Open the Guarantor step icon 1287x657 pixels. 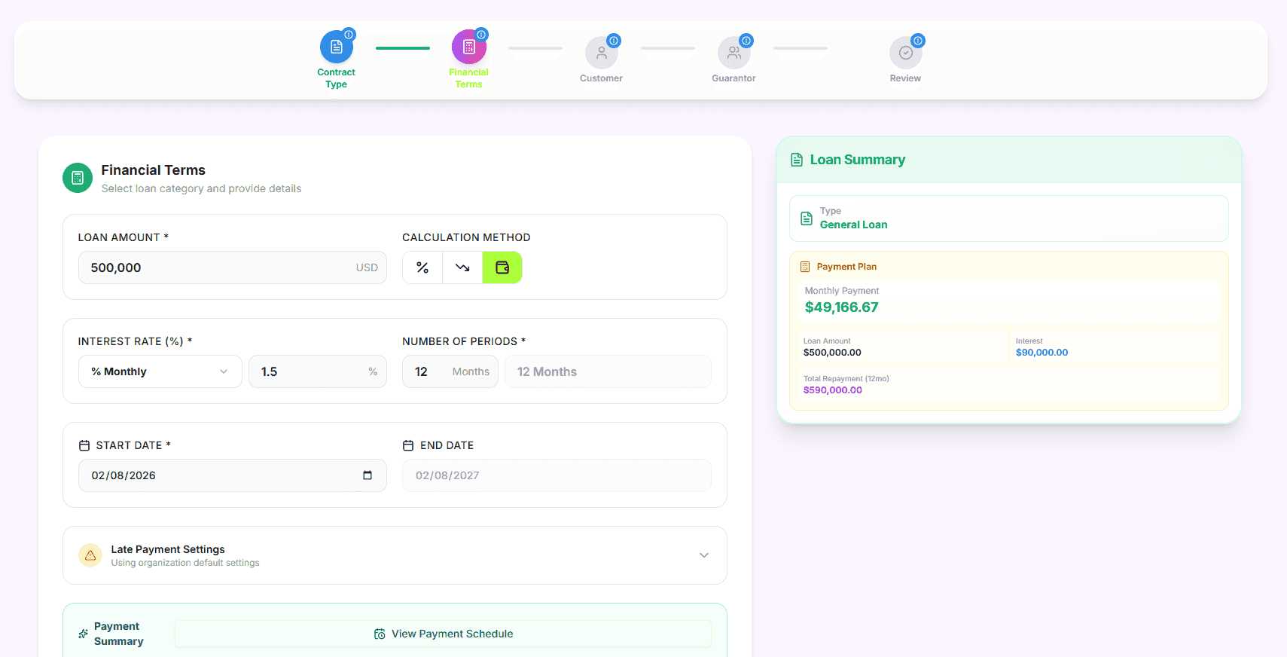pyautogui.click(x=733, y=53)
